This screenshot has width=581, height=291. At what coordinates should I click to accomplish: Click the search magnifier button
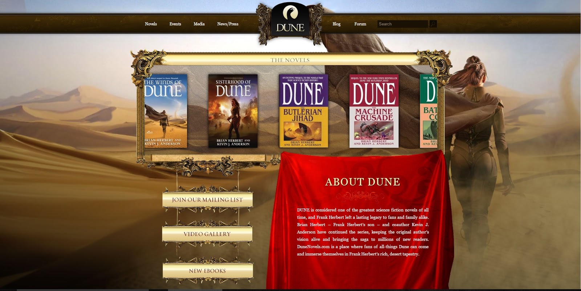[433, 24]
